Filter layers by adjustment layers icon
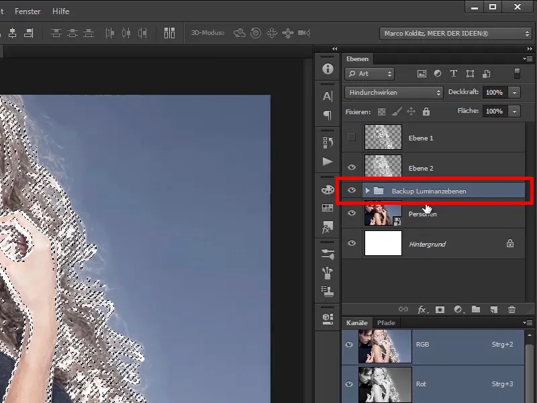 (438, 73)
